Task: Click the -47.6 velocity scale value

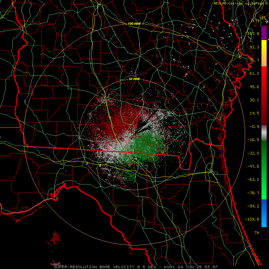Action: [253, 166]
